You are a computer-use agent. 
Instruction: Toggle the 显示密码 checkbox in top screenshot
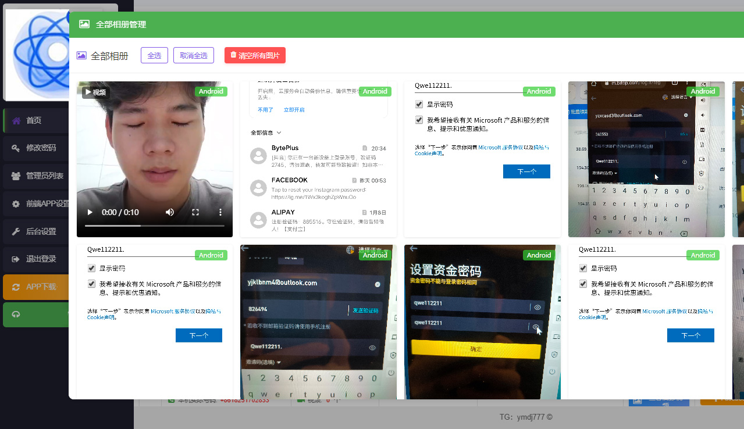click(419, 105)
